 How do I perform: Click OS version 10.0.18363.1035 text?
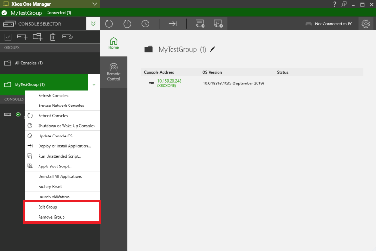click(x=233, y=83)
